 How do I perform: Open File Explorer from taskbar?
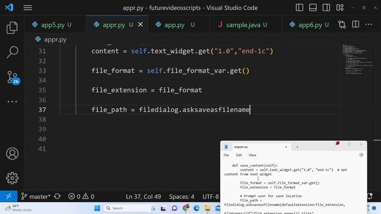pyautogui.click(x=208, y=208)
